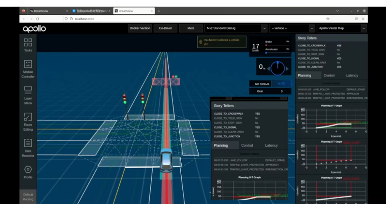Select Planning tab in floating panel
Screen dimensions: 386x204
(x=221, y=145)
